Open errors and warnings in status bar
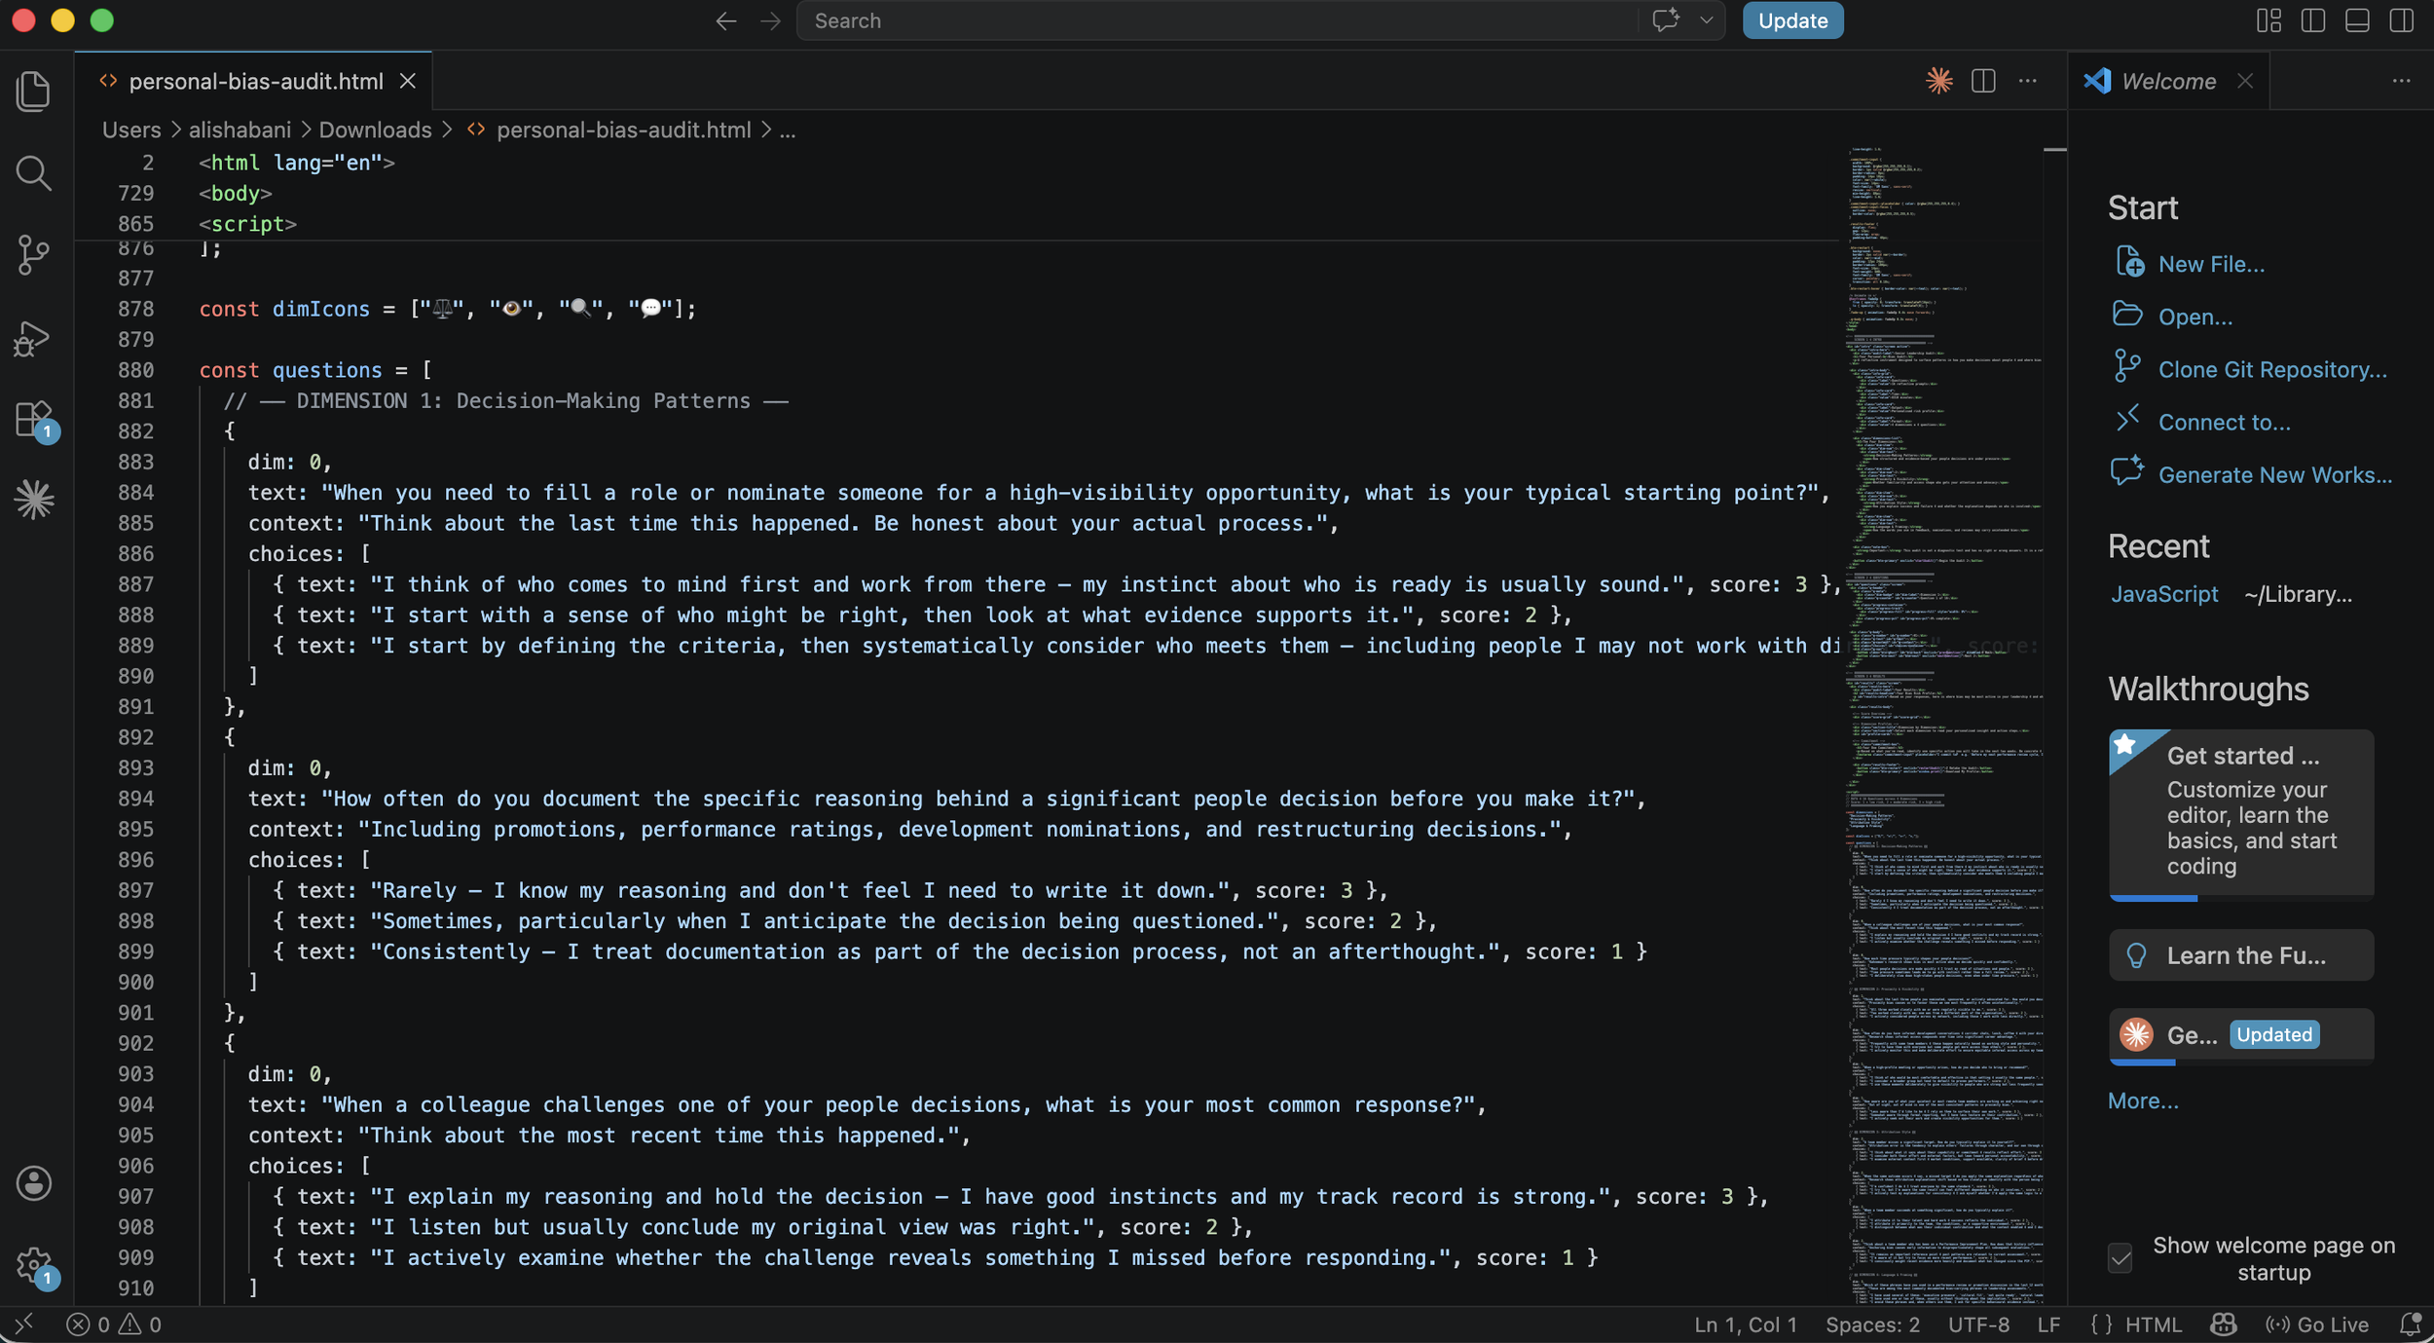Image resolution: width=2434 pixels, height=1343 pixels. tap(114, 1324)
